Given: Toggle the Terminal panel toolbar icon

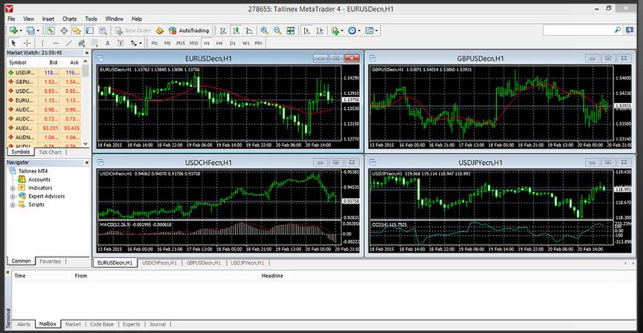Looking at the screenshot, I should pyautogui.click(x=89, y=30).
